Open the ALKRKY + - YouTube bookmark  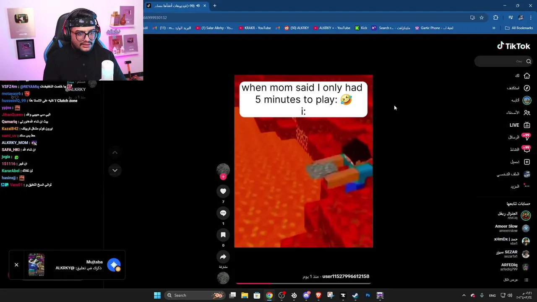(x=331, y=28)
